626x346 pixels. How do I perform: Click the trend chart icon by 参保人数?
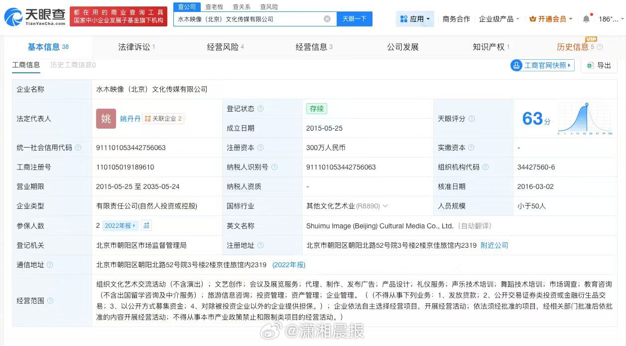(146, 226)
